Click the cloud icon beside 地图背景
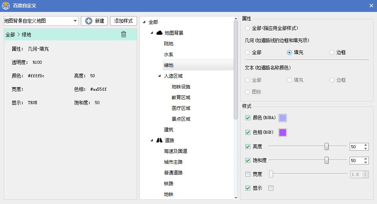 [x=159, y=33]
